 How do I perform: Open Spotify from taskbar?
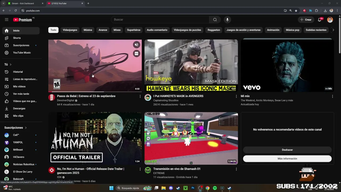tap(215, 188)
